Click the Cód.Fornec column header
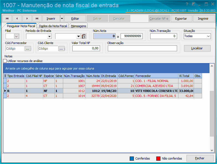The image size is (217, 164). (126, 76)
